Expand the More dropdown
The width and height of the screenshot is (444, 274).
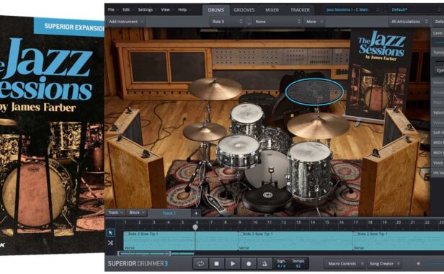314,22
